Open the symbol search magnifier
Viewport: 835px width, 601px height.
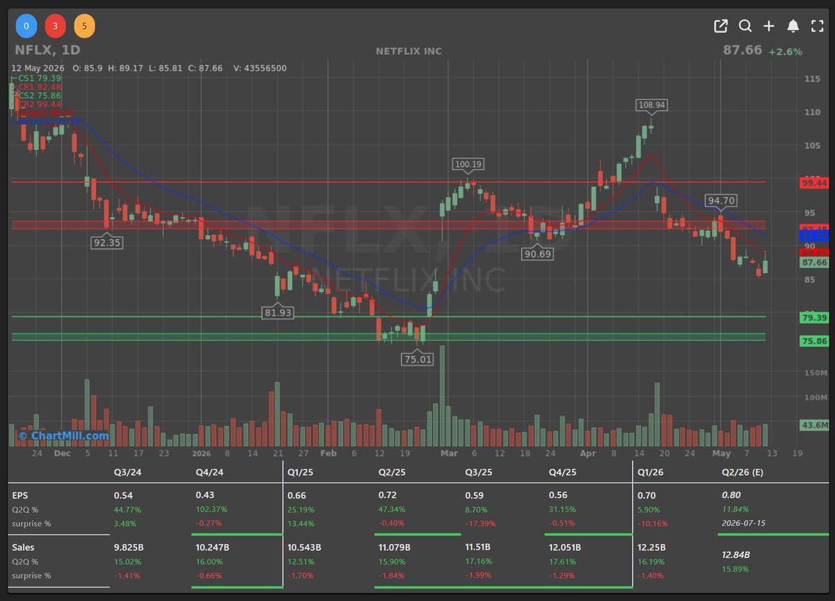click(x=745, y=26)
